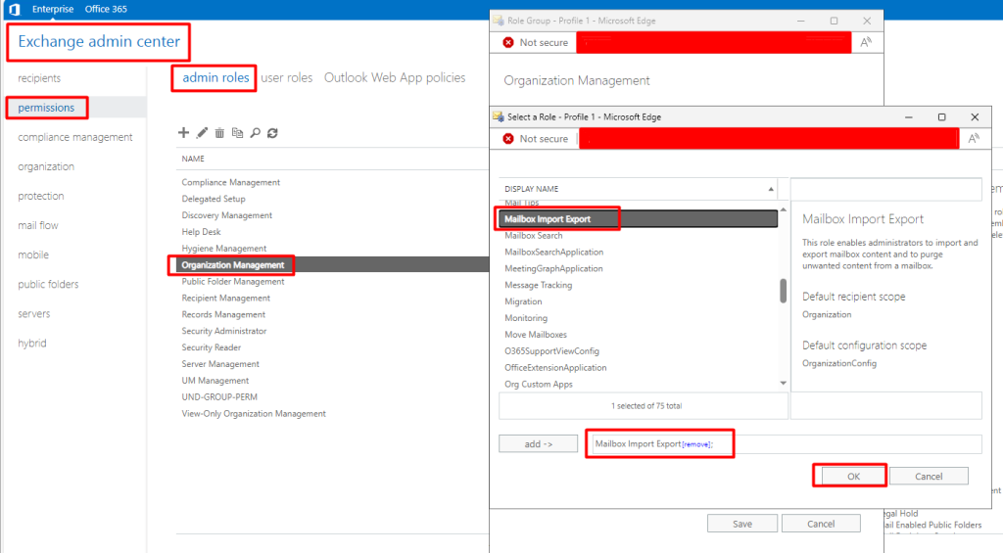Open mail flow in the left navigation
The image size is (1003, 553).
pos(38,225)
